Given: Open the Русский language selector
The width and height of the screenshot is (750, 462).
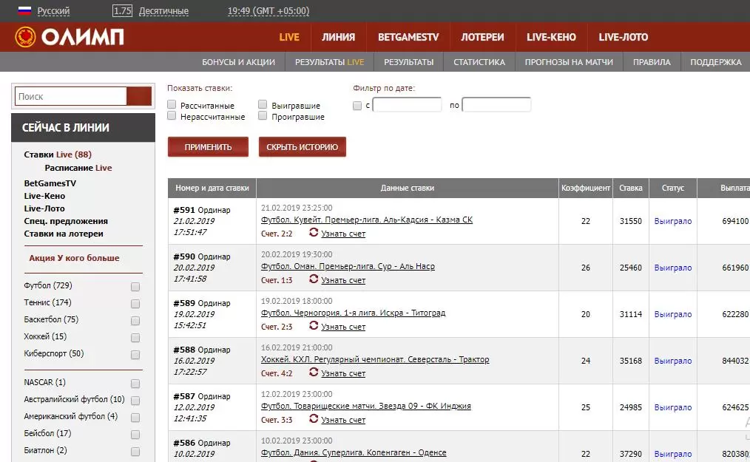Looking at the screenshot, I should pyautogui.click(x=53, y=11).
